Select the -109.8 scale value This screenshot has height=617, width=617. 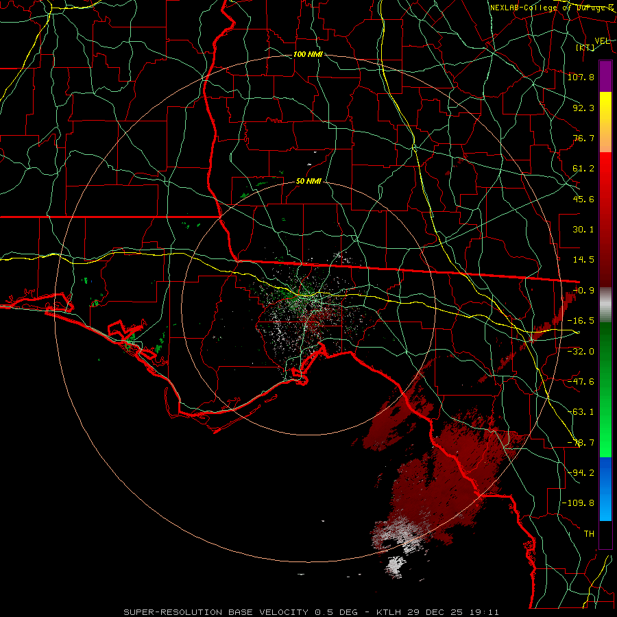(578, 503)
